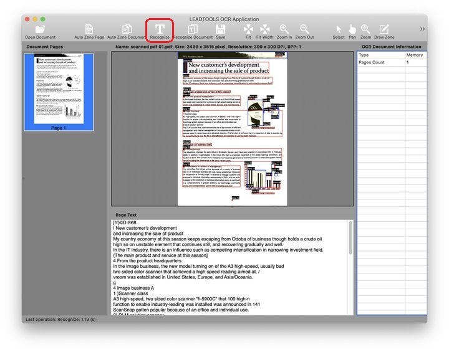This screenshot has width=449, height=352.
Task: Click the Page Text scrollbar
Action: click(350, 237)
